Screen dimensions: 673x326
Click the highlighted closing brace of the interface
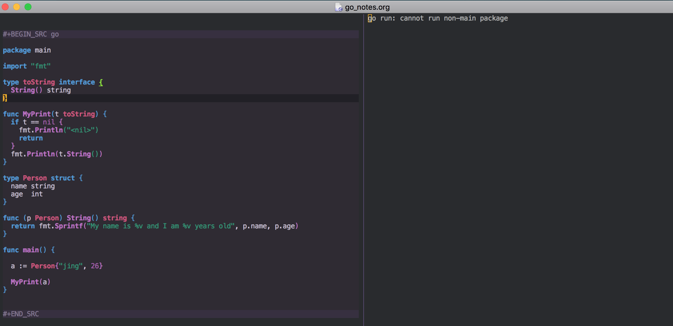tap(5, 98)
